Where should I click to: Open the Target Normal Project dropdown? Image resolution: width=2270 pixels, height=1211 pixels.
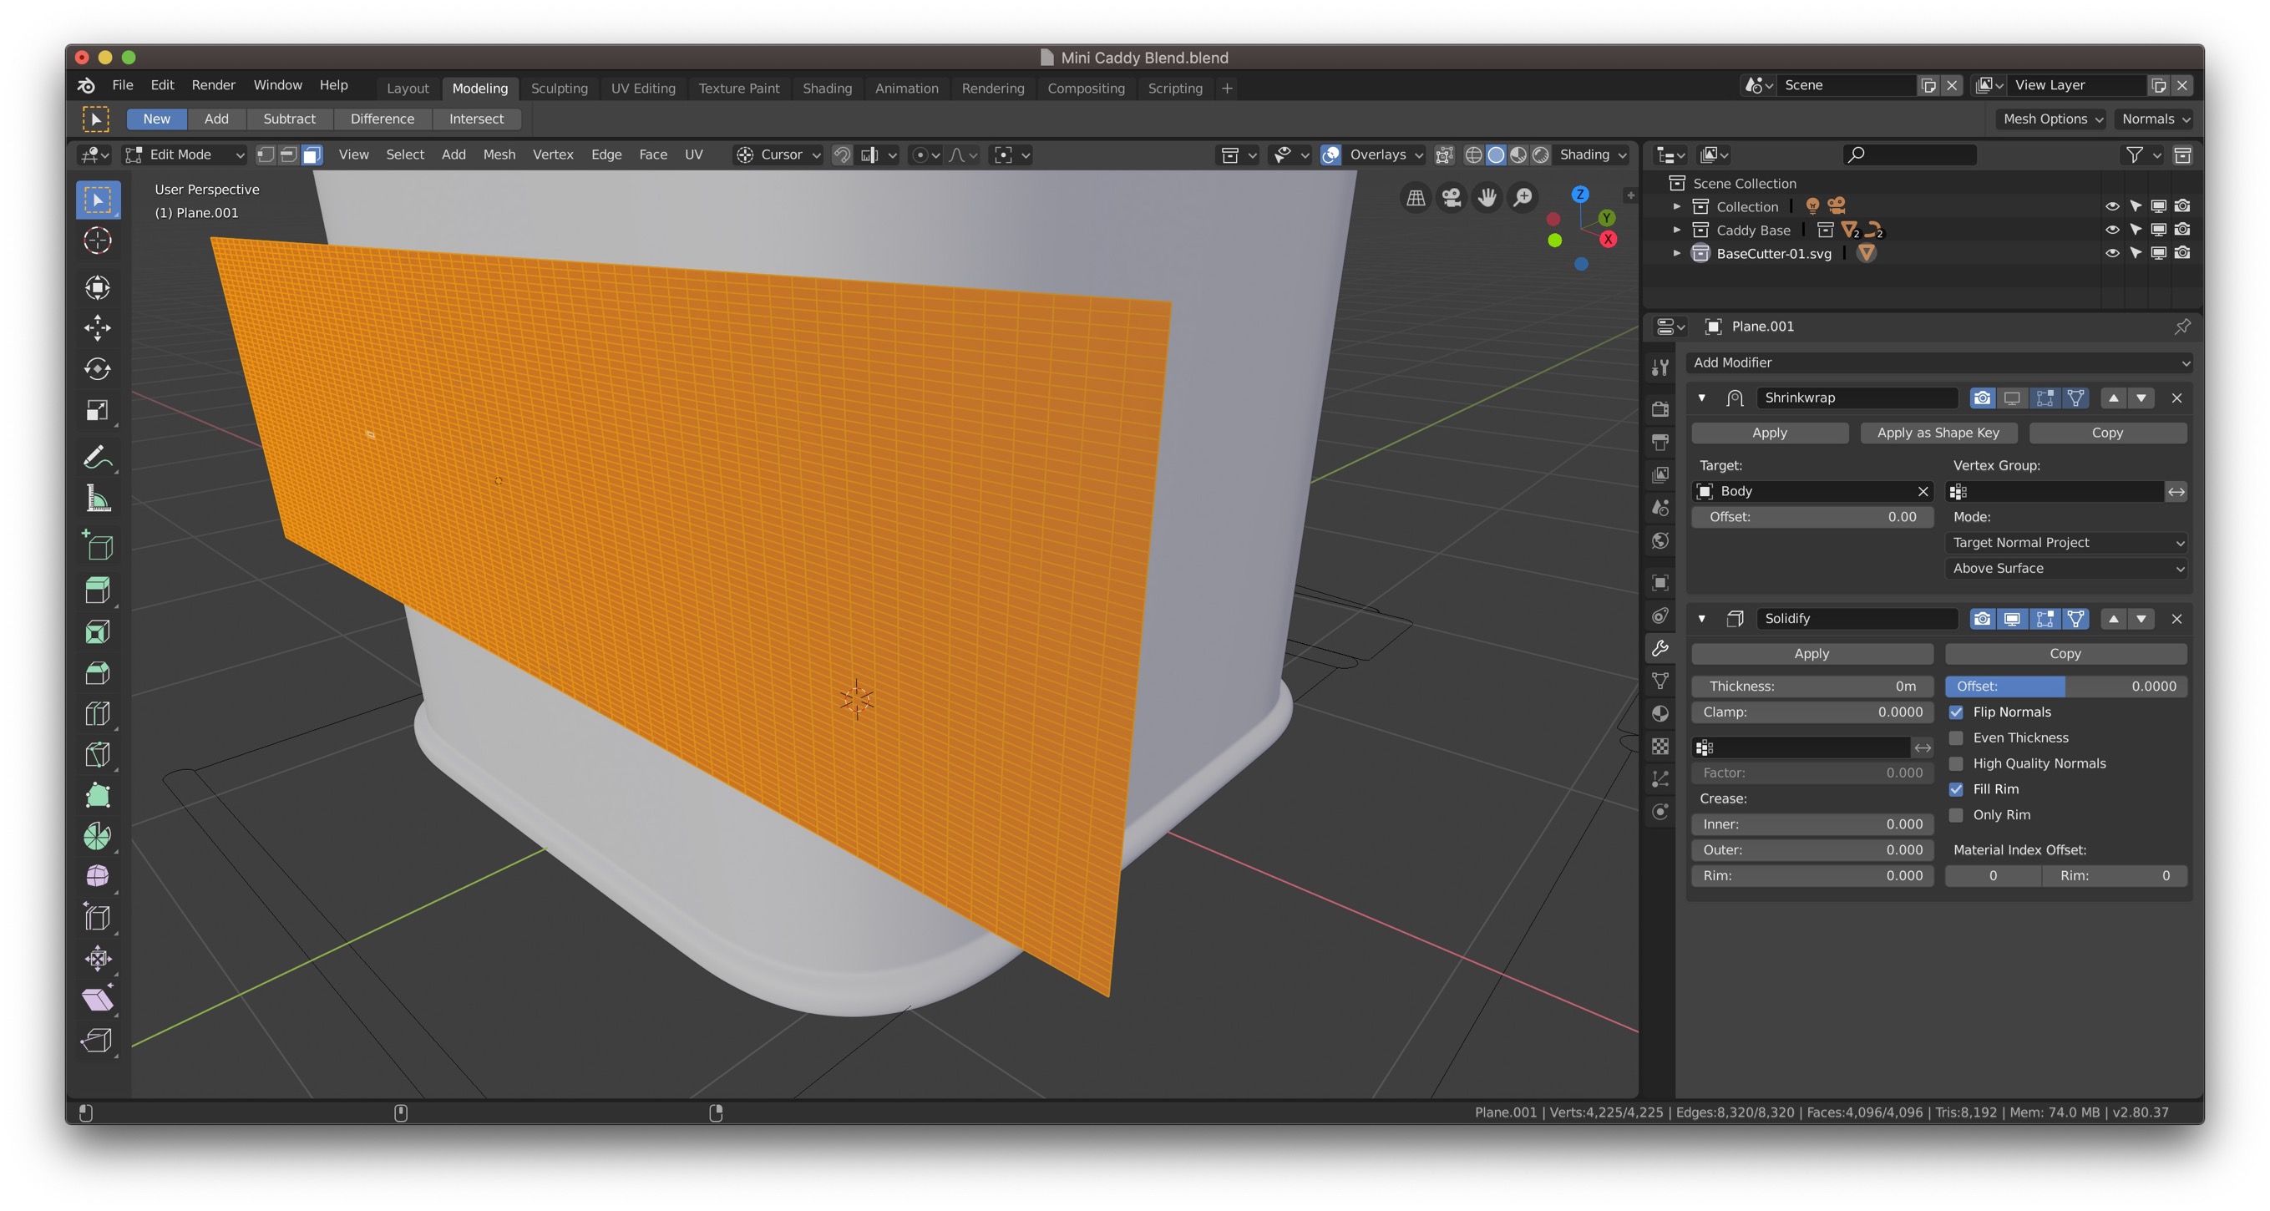pyautogui.click(x=2065, y=542)
